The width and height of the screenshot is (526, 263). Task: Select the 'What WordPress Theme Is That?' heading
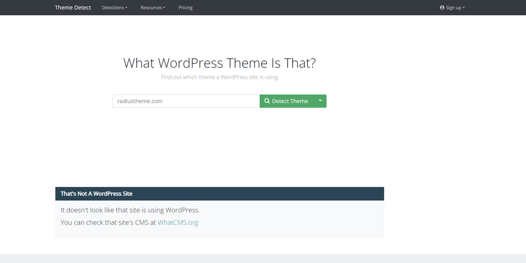point(220,63)
